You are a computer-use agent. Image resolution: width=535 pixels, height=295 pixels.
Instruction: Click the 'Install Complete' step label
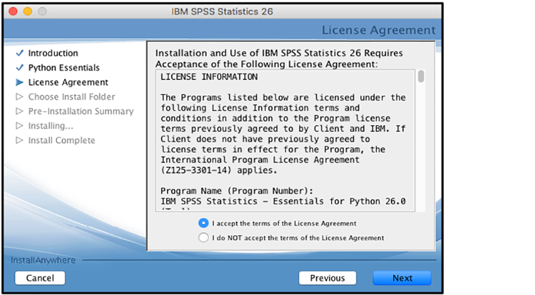61,140
